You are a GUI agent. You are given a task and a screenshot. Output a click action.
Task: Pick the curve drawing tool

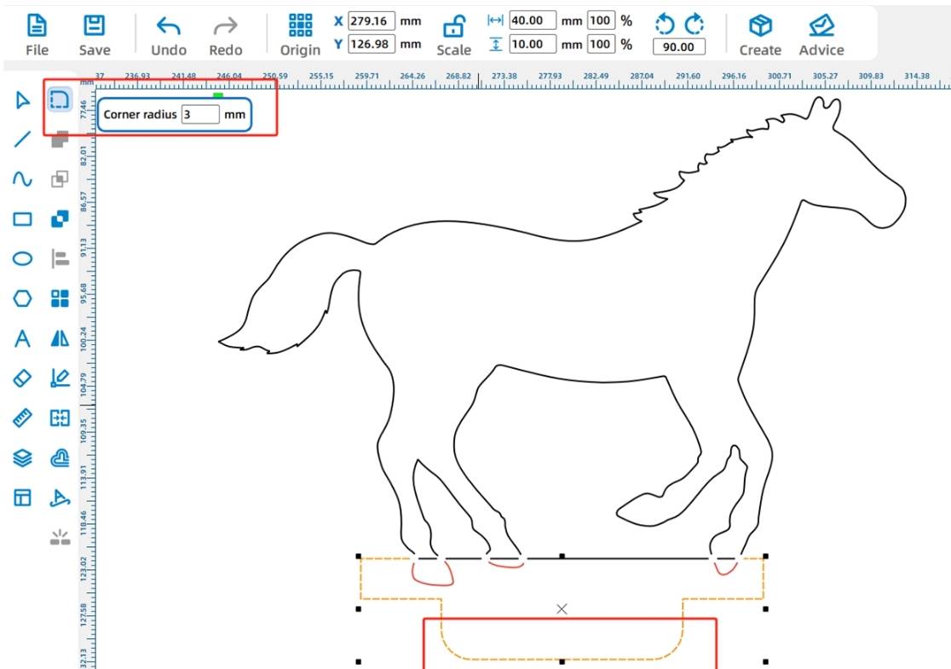point(23,179)
